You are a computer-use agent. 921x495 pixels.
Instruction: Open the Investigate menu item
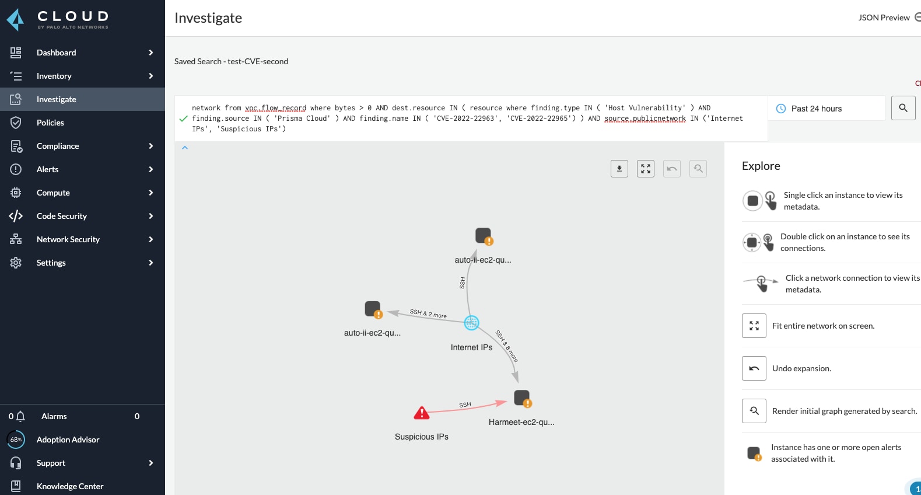click(82, 99)
